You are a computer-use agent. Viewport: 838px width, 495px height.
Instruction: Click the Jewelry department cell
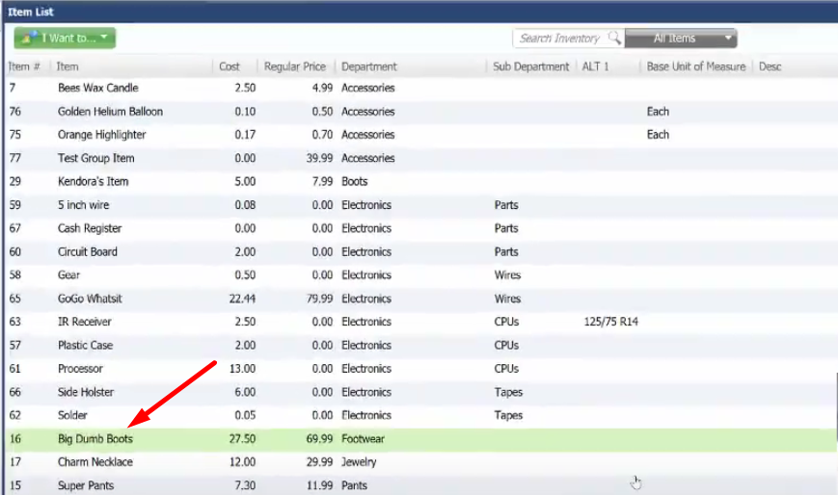(x=359, y=462)
